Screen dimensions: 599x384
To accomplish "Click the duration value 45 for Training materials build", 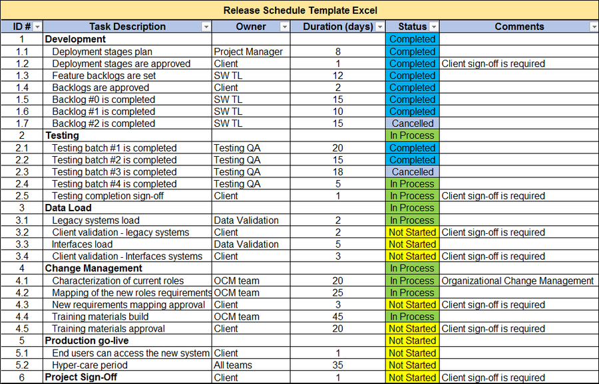I will pos(337,317).
